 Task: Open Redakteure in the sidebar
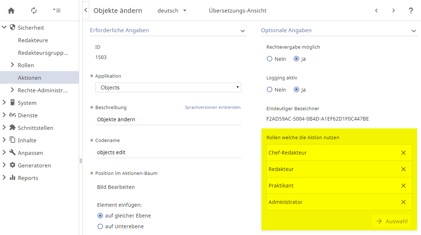[33, 40]
